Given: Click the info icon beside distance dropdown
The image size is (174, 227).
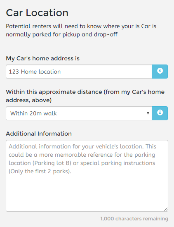Looking at the screenshot, I should coord(160,113).
